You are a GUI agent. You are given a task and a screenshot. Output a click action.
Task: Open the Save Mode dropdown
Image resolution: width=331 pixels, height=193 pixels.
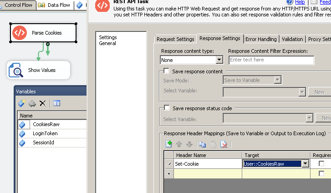coord(278,80)
